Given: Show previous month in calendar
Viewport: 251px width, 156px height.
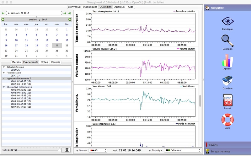Looking at the screenshot, I should [x=3, y=19].
